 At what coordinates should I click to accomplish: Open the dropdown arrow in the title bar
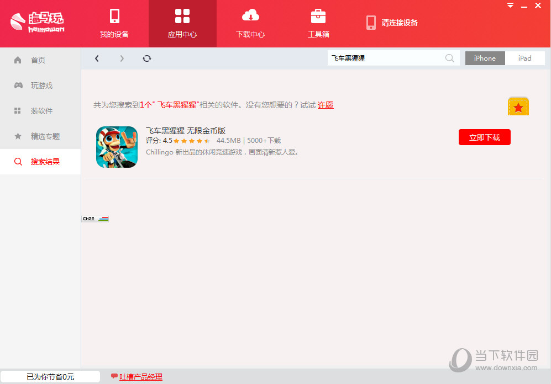pos(510,5)
